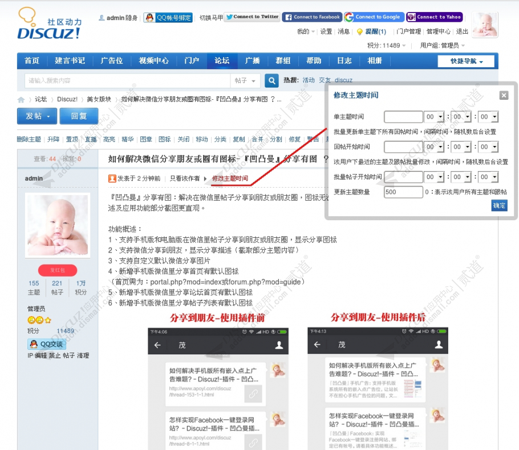519x450 pixels.
Task: Open the 提醒(1) notification bell
Action: pyautogui.click(x=371, y=31)
